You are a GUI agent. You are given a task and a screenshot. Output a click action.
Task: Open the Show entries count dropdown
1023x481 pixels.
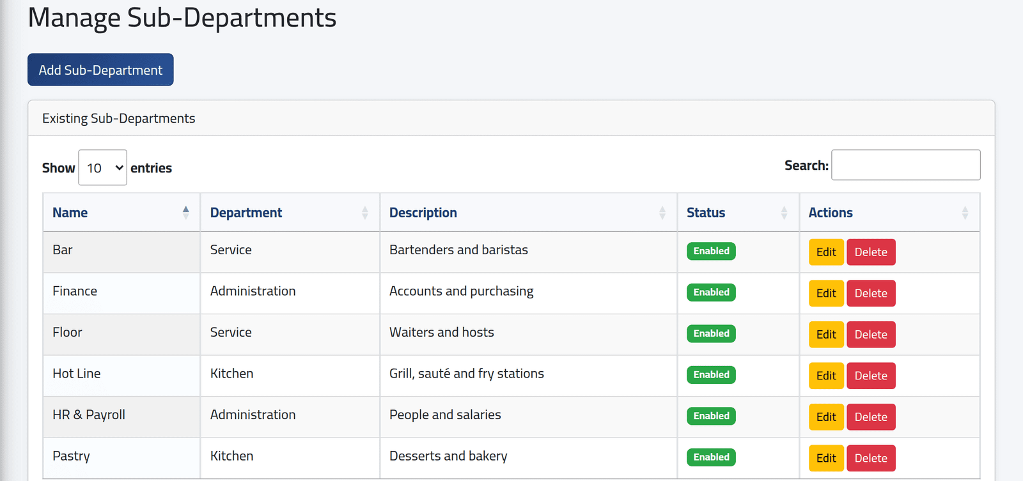[102, 167]
